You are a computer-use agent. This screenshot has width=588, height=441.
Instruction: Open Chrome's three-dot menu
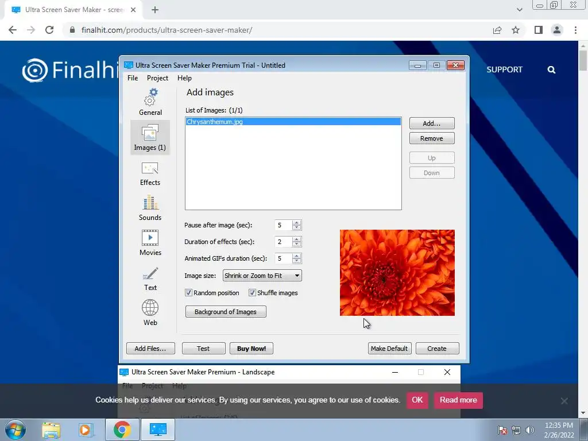[575, 30]
